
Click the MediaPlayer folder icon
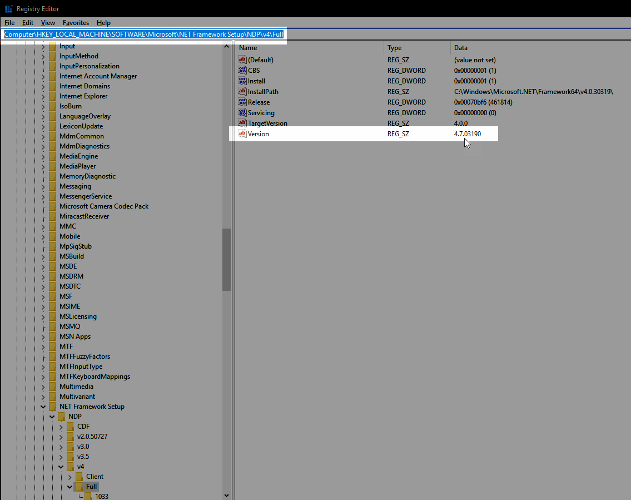coord(52,166)
